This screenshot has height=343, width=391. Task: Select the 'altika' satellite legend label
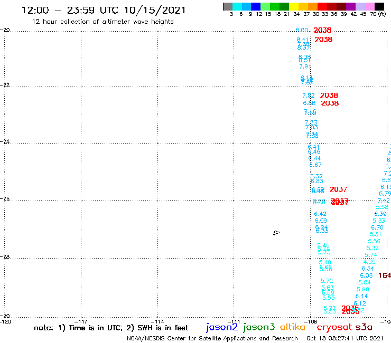click(x=293, y=327)
